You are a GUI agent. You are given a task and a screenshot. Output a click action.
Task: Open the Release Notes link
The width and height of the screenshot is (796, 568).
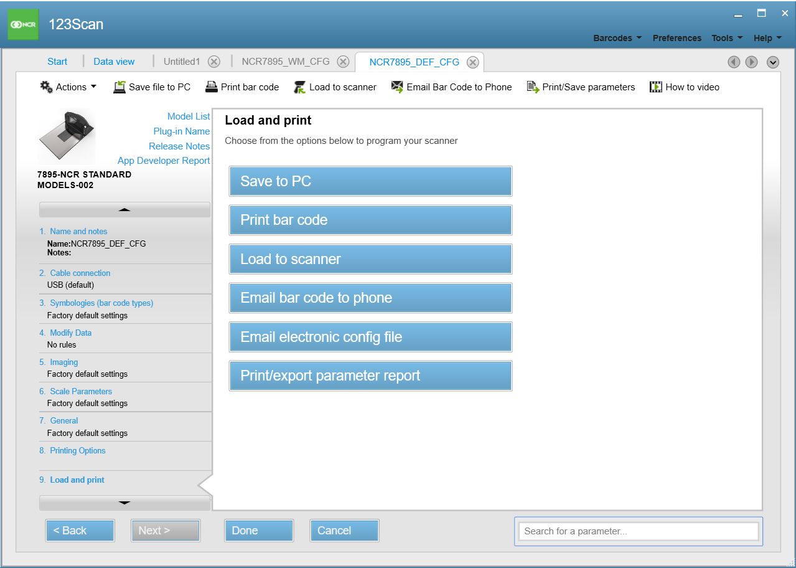[179, 146]
